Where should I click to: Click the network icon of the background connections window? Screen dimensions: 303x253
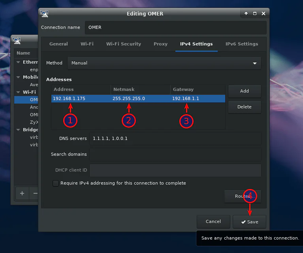click(x=17, y=40)
